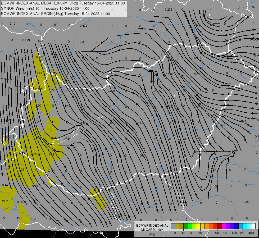Image resolution: width=259 pixels, height=238 pixels.
Task: Click the map value 0.461
Action: pyautogui.click(x=198, y=74)
